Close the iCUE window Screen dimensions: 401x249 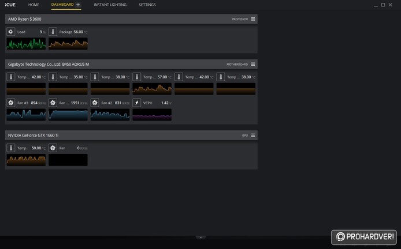390,5
